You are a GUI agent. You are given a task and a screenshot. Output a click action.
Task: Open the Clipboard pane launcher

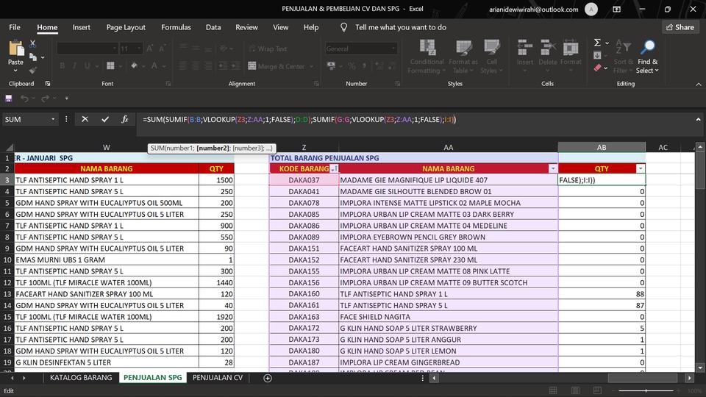[47, 84]
